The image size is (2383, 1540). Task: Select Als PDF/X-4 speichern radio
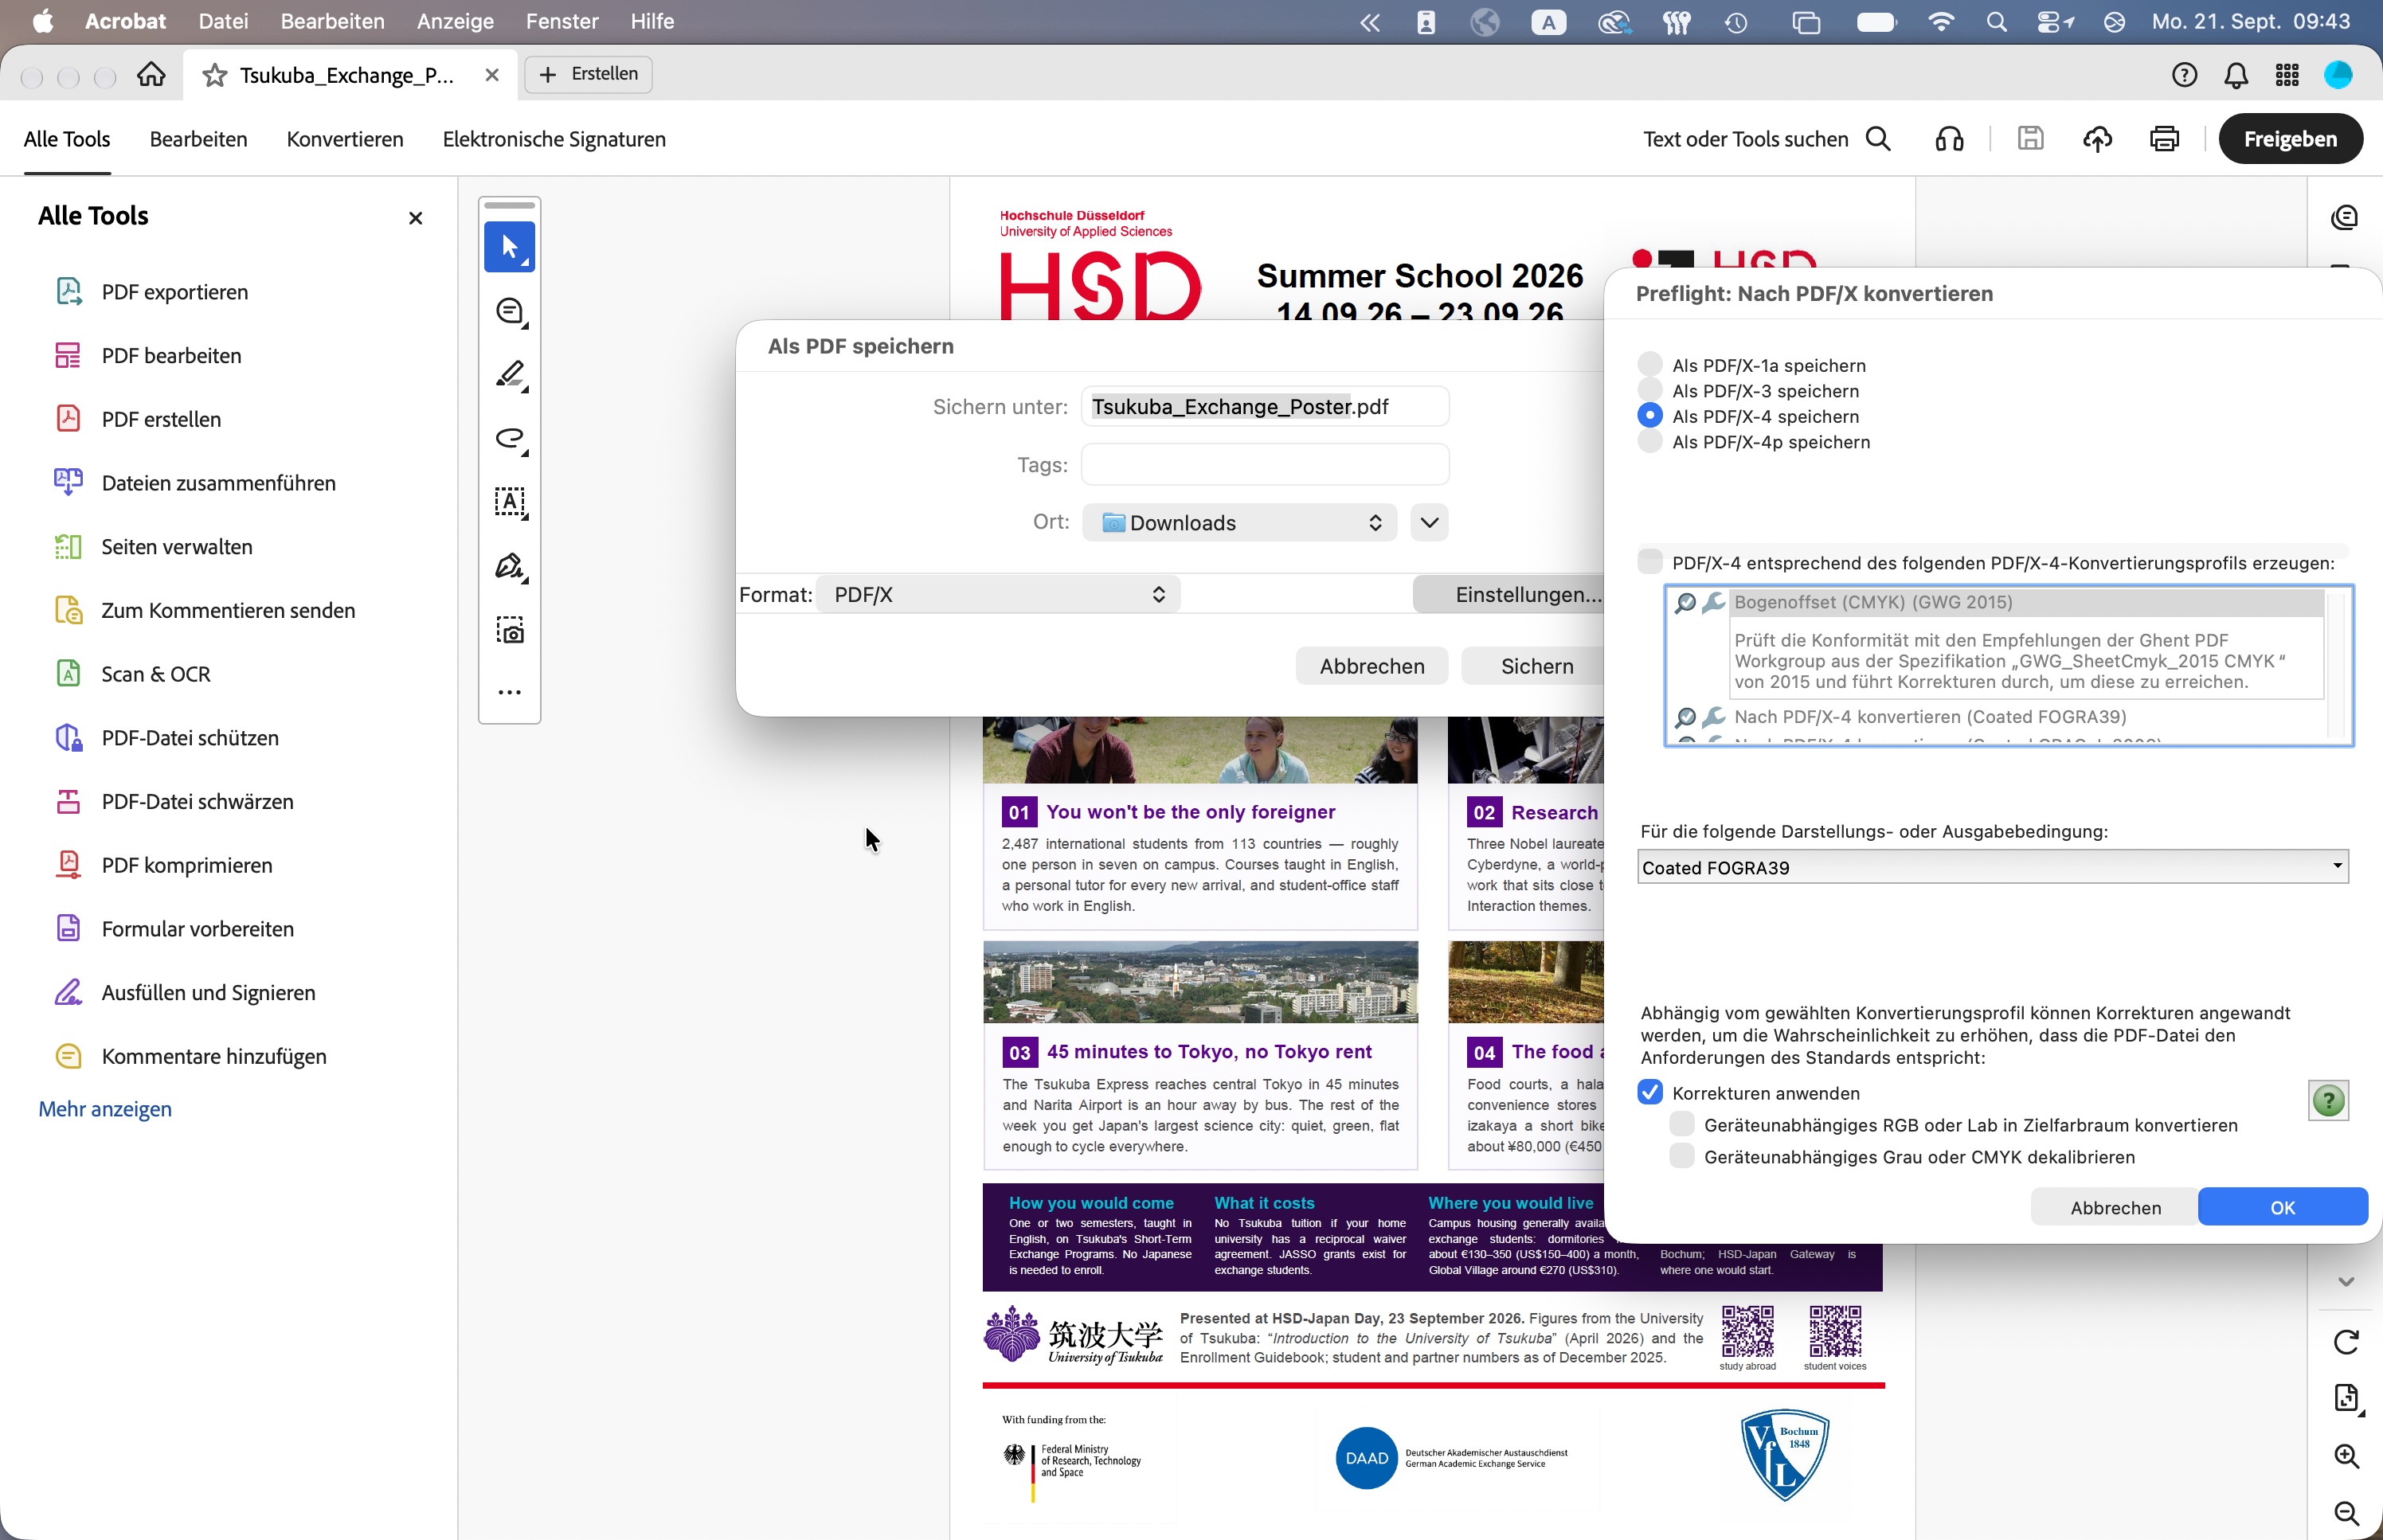1650,415
